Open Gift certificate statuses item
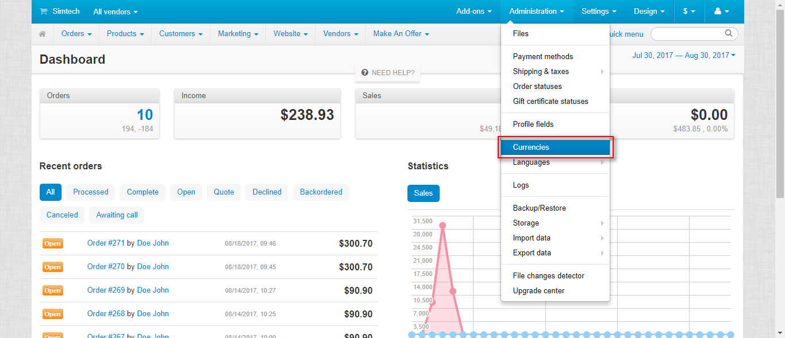Screen dimensions: 785x338 555,102
